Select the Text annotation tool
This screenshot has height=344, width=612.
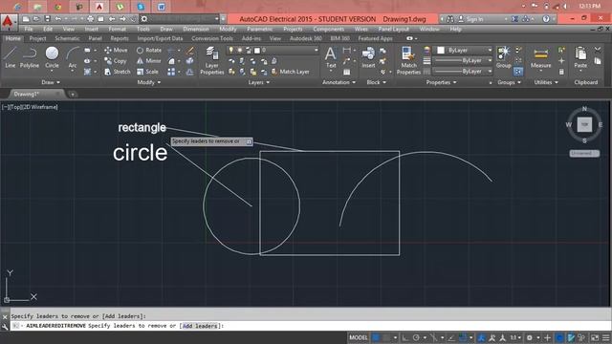(x=331, y=57)
